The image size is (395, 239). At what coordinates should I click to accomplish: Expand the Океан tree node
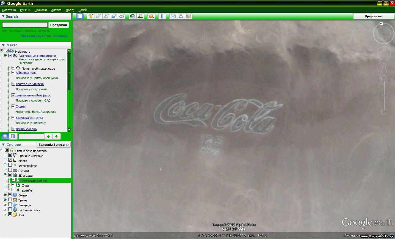point(5,195)
